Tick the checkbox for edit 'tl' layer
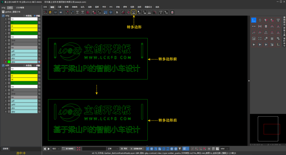286x155 pixels. pyautogui.click(x=6, y=76)
